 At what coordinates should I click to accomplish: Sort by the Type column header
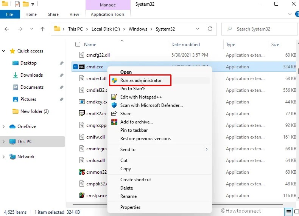click(230, 44)
